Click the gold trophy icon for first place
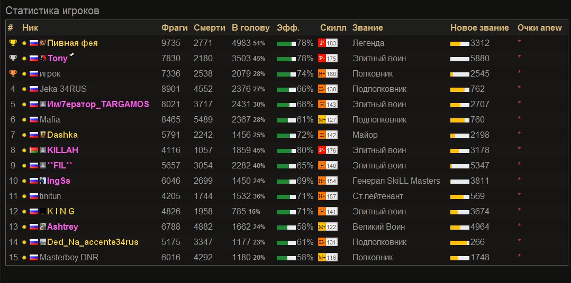 click(x=13, y=43)
